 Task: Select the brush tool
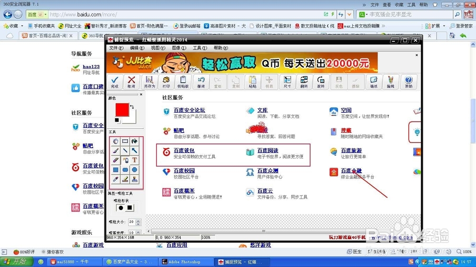coord(116,151)
